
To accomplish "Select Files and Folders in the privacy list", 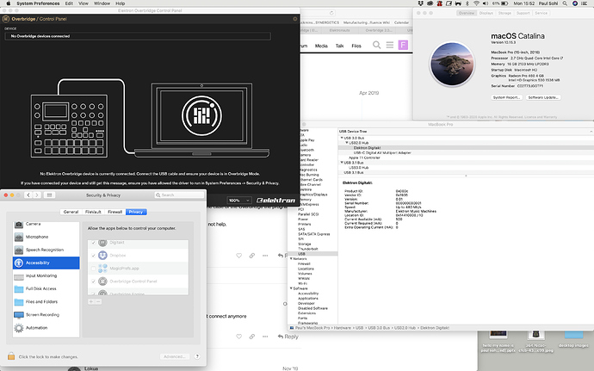I will click(46, 301).
